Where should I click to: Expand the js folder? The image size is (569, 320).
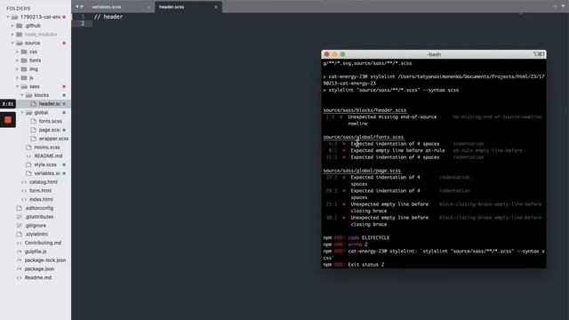coord(17,78)
